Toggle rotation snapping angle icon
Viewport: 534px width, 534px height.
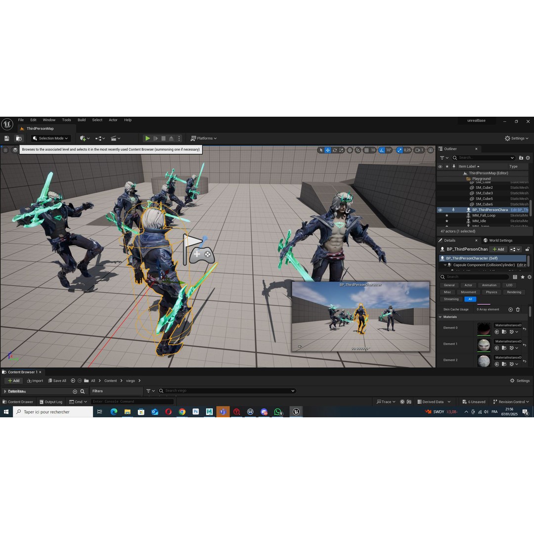coord(382,150)
